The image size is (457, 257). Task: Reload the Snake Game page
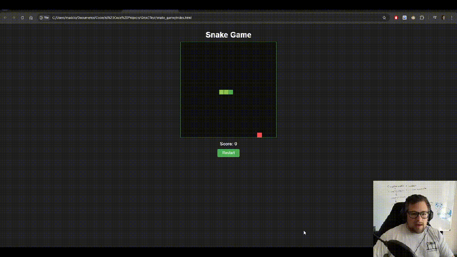(22, 18)
